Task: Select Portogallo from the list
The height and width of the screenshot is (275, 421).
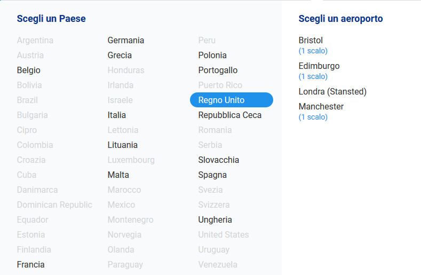Action: pyautogui.click(x=218, y=70)
